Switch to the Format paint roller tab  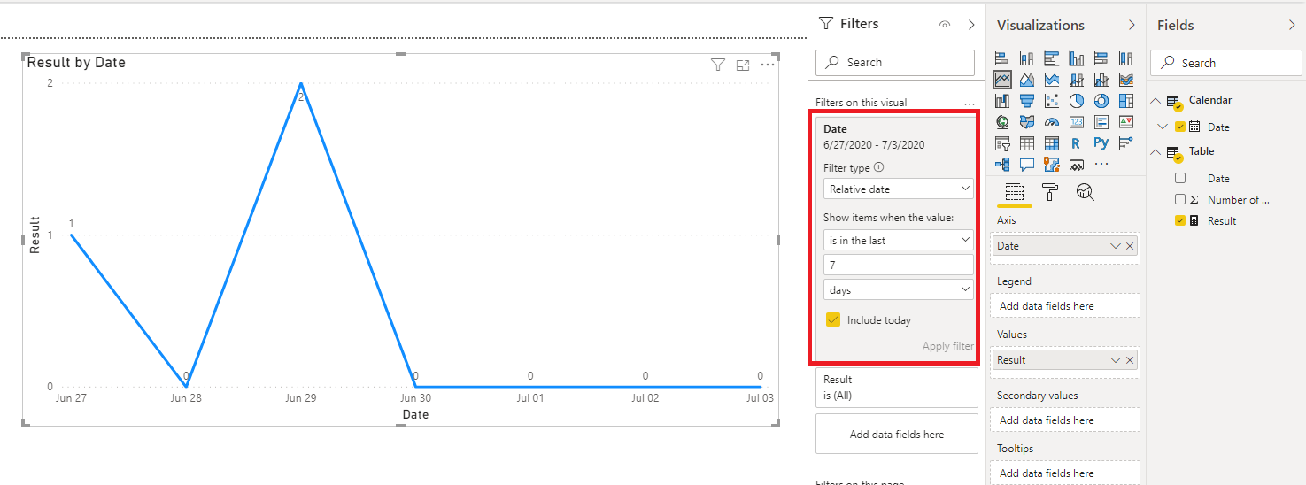(1050, 192)
